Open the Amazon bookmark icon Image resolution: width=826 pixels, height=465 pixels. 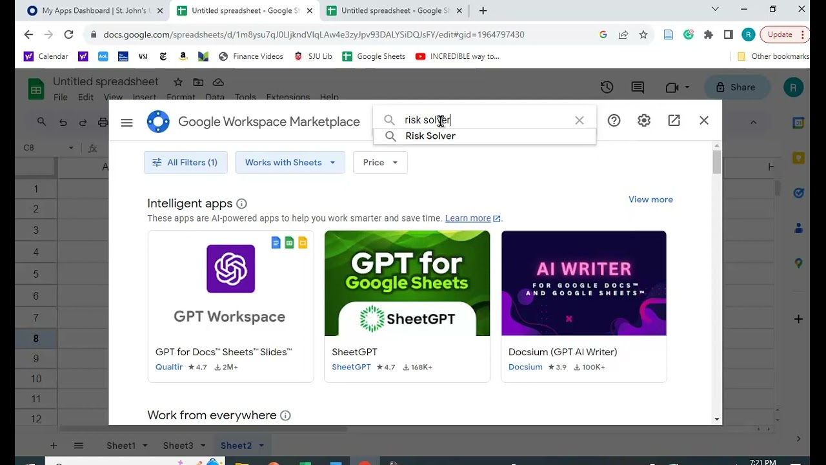pyautogui.click(x=183, y=56)
